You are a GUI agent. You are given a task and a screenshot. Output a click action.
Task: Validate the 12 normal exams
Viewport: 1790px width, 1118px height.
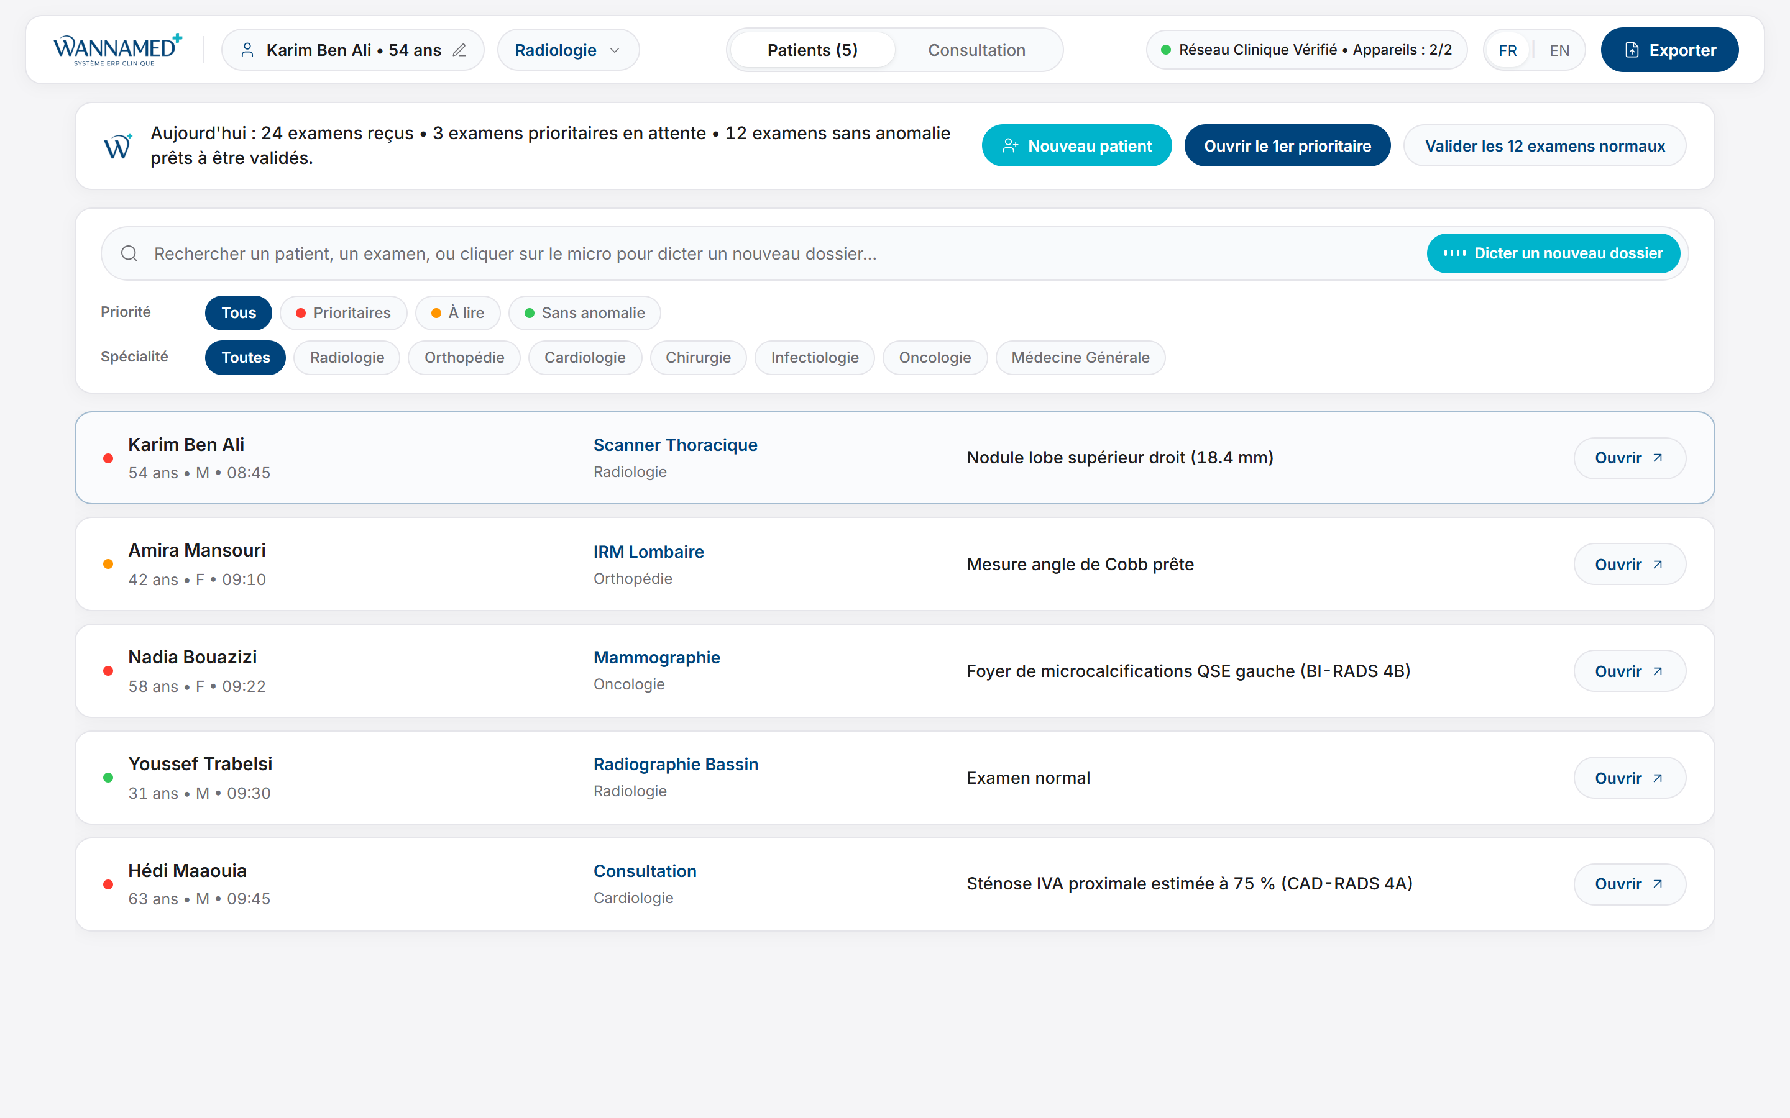tap(1544, 146)
